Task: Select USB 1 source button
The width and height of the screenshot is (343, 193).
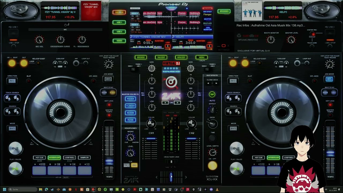Action: pyautogui.click(x=119, y=22)
